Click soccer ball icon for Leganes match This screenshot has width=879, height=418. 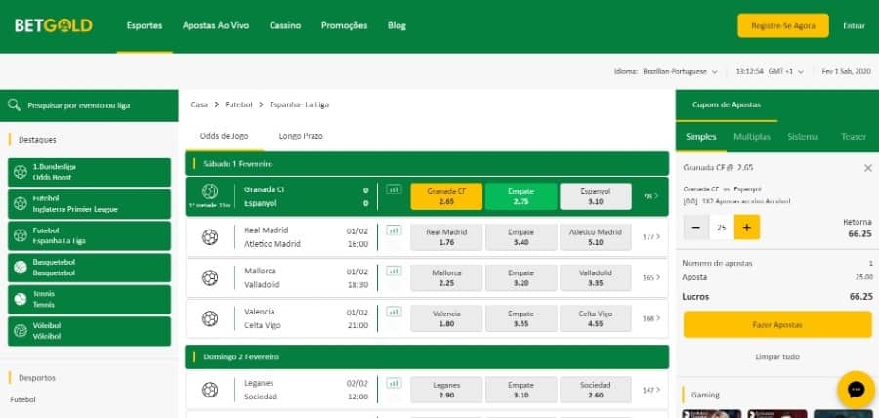(210, 390)
